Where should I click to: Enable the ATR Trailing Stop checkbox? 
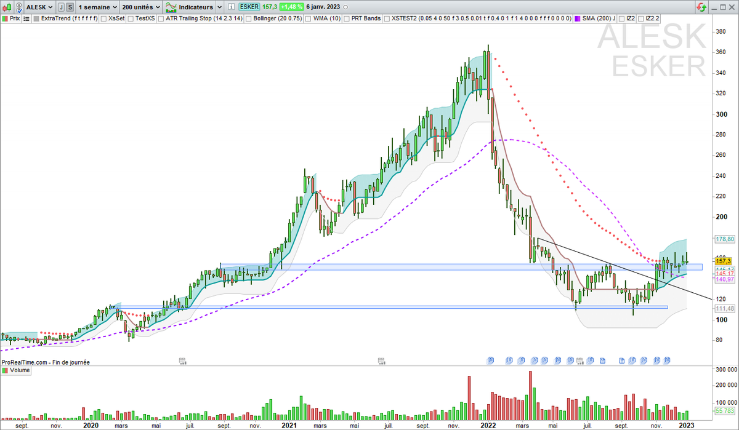[161, 18]
